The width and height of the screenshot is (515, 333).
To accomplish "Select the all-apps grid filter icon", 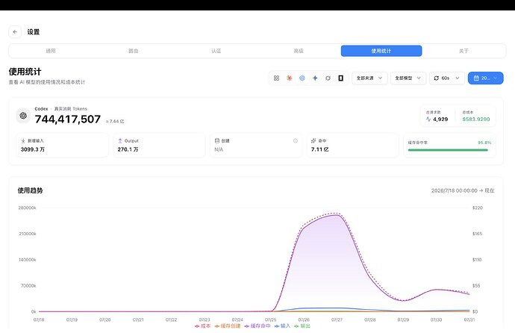I will coord(276,78).
